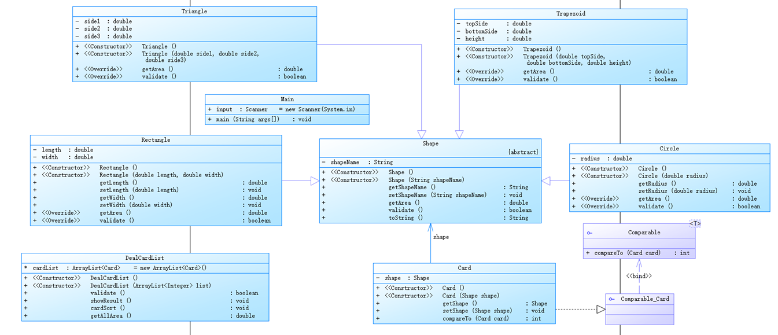
Task: Select Rectangle's getArea () override row
Action: (x=150, y=213)
